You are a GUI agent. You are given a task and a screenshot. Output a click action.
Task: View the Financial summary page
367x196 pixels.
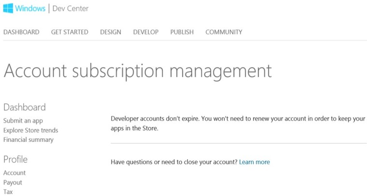28,140
